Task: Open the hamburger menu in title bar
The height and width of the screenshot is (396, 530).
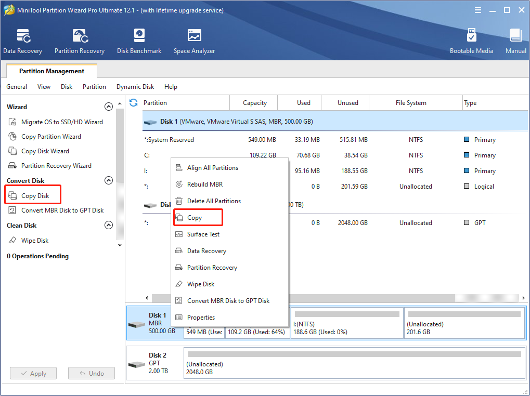Action: point(478,10)
